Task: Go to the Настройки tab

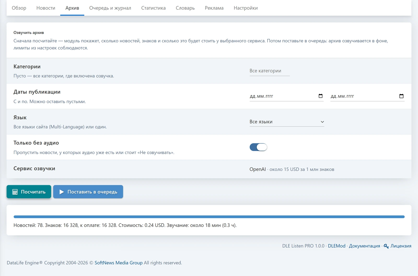Action: click(x=246, y=8)
